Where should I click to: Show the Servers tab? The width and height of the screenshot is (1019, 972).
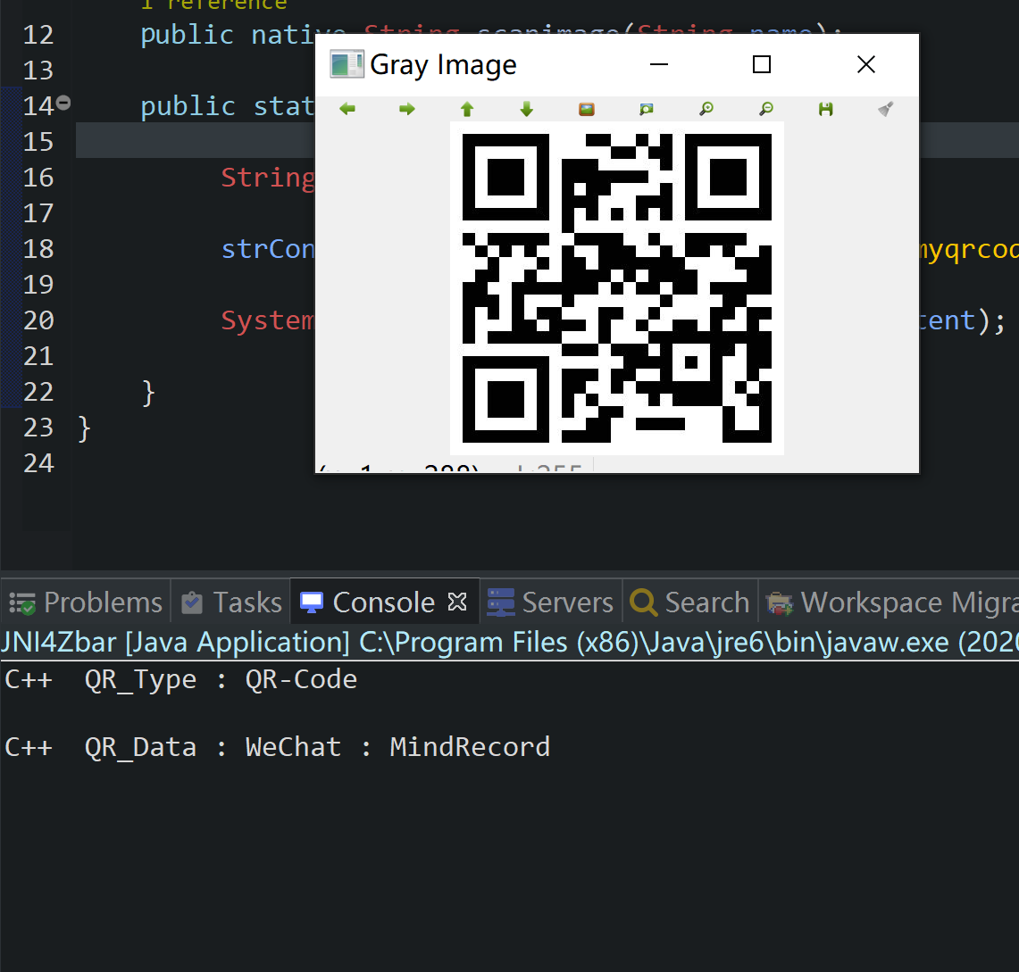pos(550,602)
